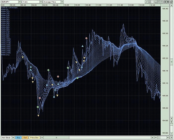The width and height of the screenshot is (174, 140).
Task: Click red circle marker above the 10:40 peak
Action: pyautogui.click(x=86, y=38)
